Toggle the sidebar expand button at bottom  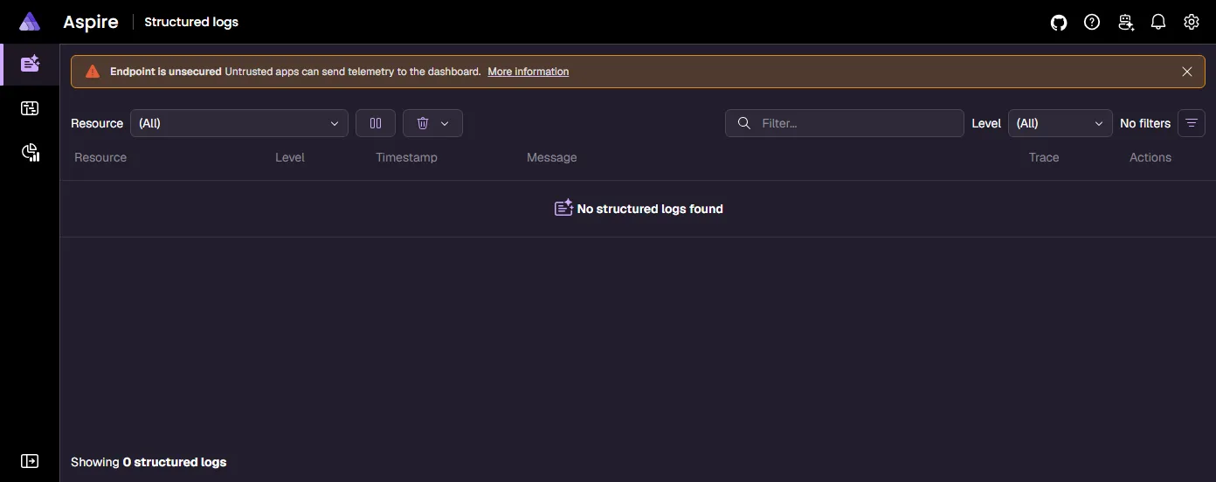pyautogui.click(x=30, y=461)
